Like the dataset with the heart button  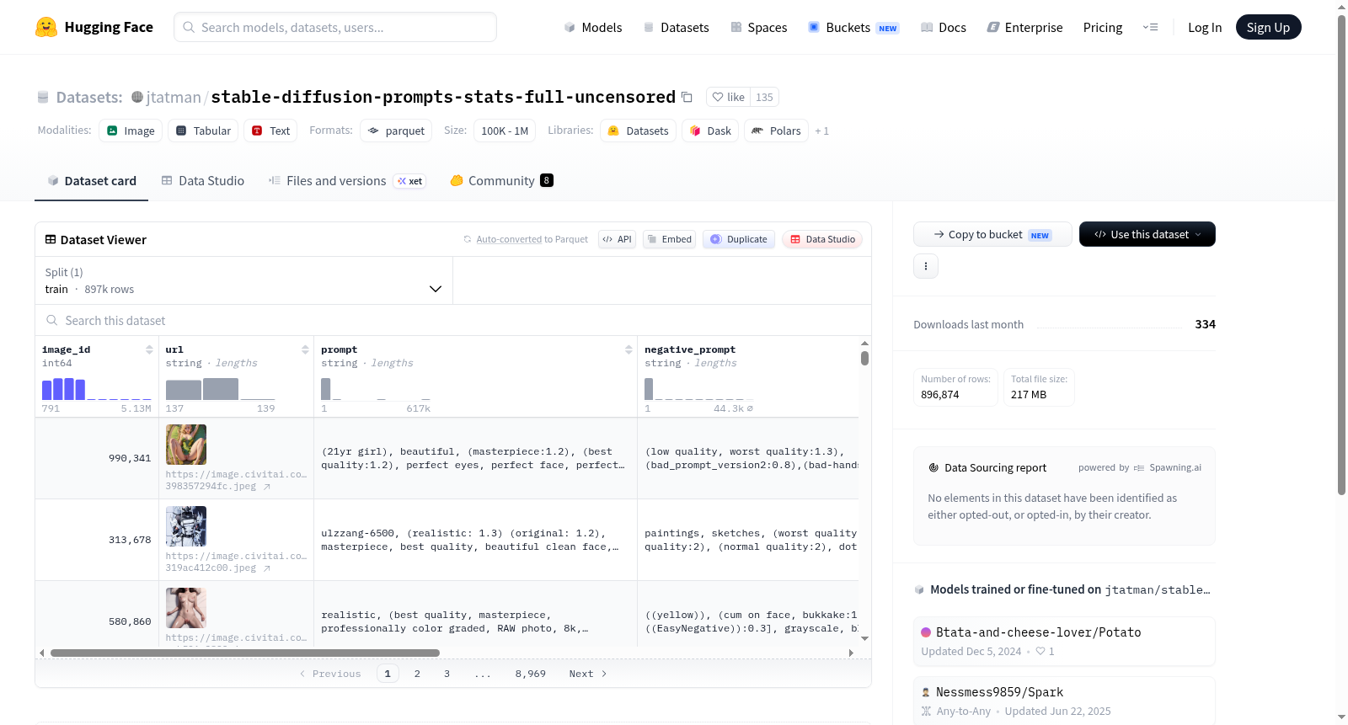pyautogui.click(x=728, y=97)
